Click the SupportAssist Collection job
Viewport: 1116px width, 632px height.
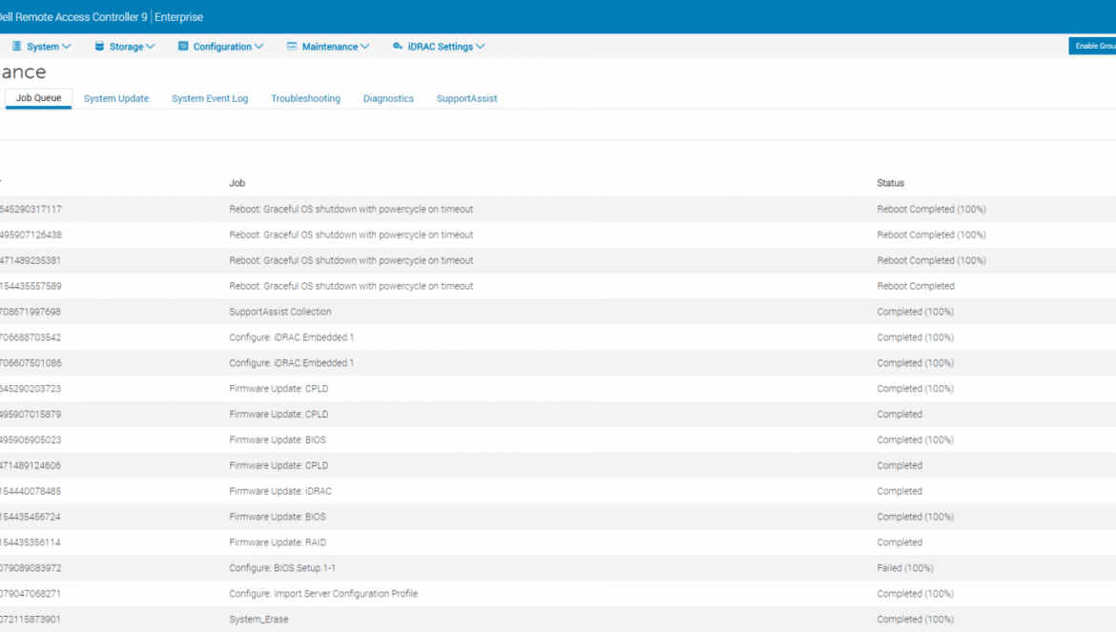tap(280, 312)
